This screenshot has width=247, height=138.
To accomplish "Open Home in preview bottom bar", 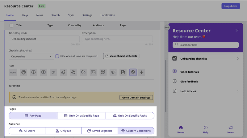I will tap(181, 130).
